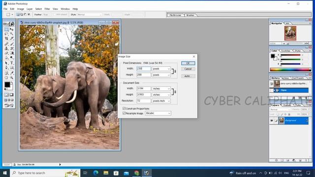315x177 pixels.
Task: Open Style dropdown in options bar
Action: [89, 14]
